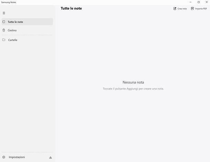Click the notes icon beside Tutte le note
Screen dimensions: 210x162
point(4,22)
